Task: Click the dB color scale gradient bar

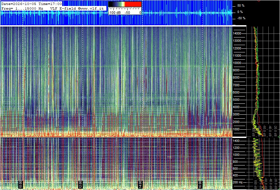Action: click(125, 4)
